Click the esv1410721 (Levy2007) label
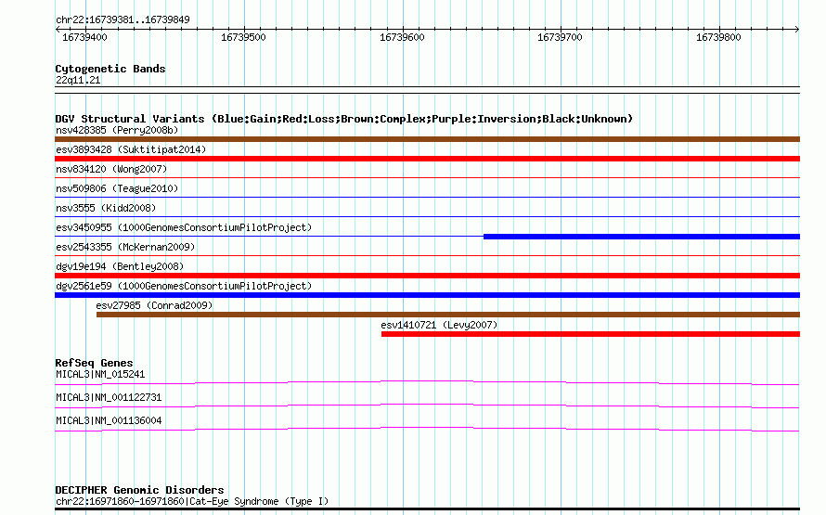 coord(439,325)
